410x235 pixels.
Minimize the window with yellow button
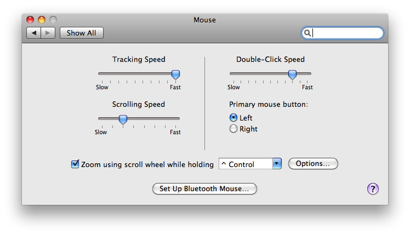click(x=42, y=20)
